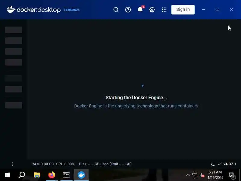Click the Docker Desktop whale logo

point(11,10)
